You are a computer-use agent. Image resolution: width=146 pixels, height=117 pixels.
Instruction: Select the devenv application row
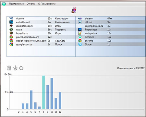coord(110,19)
